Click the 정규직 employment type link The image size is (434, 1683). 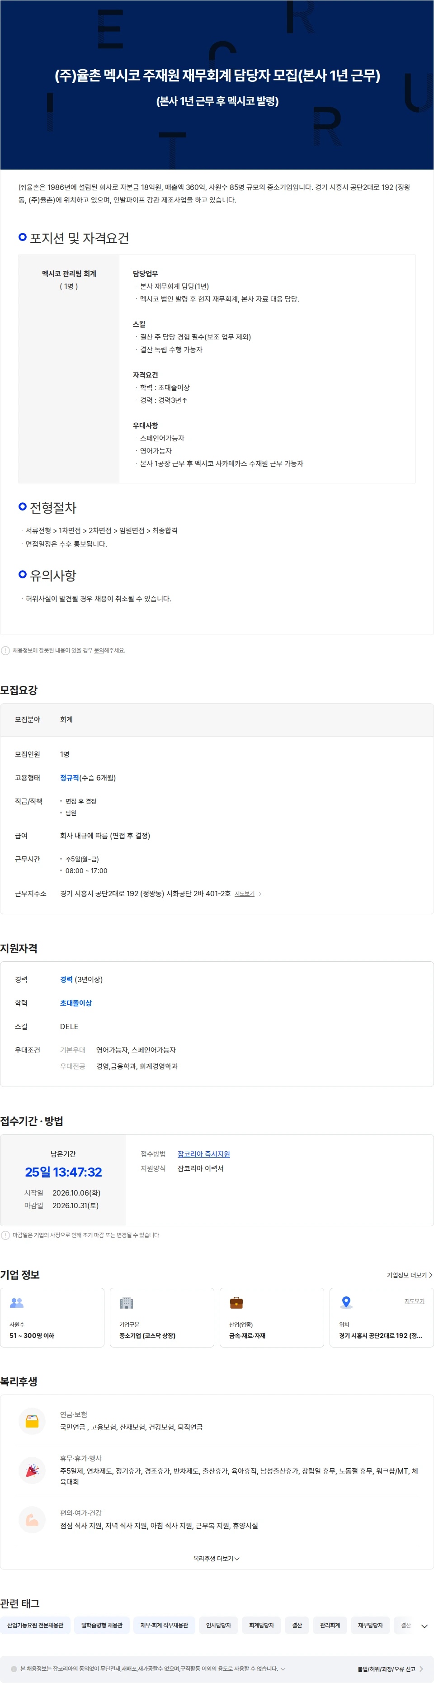69,777
